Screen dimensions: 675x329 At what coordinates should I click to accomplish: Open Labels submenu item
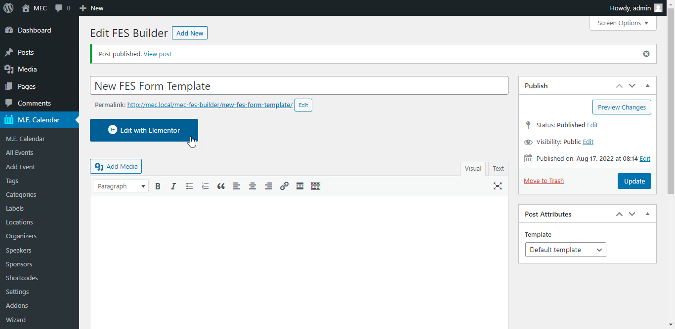pos(15,208)
